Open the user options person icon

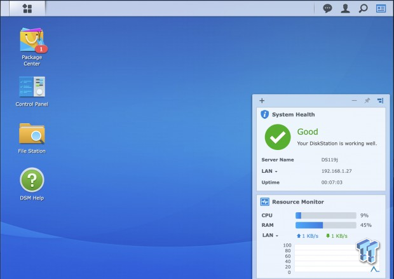point(345,8)
